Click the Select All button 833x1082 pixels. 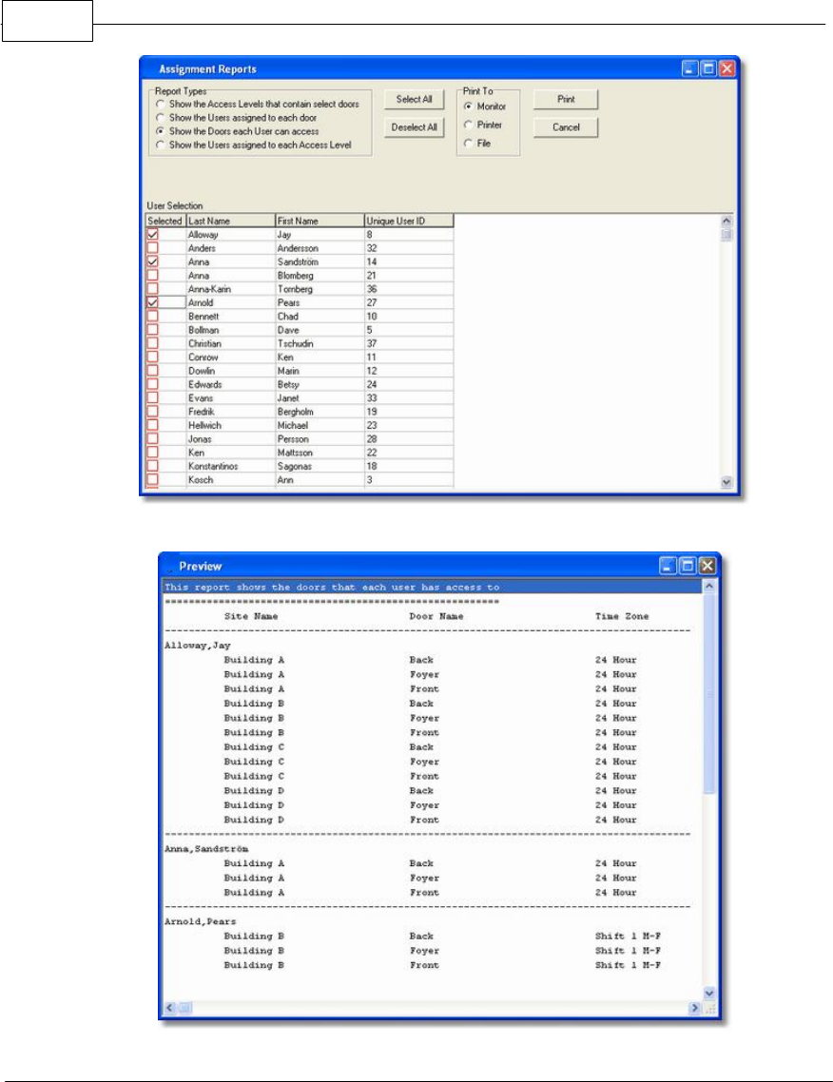click(414, 100)
